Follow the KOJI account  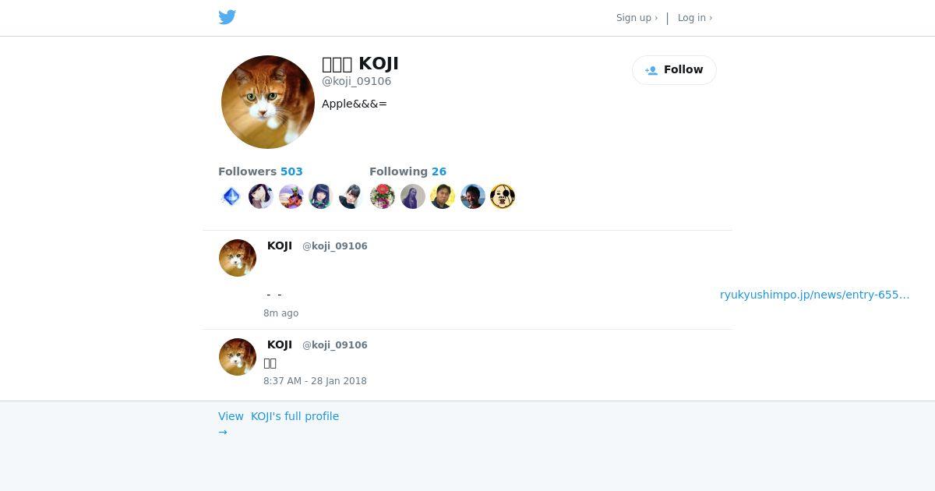pos(674,70)
